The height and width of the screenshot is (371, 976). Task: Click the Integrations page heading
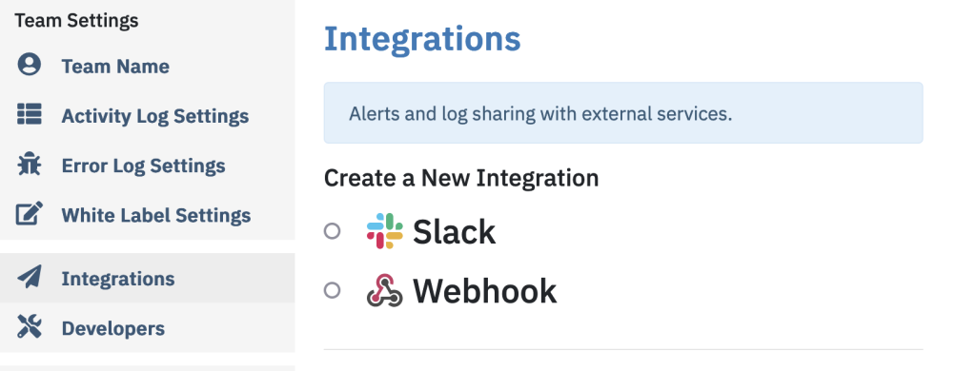tap(422, 39)
